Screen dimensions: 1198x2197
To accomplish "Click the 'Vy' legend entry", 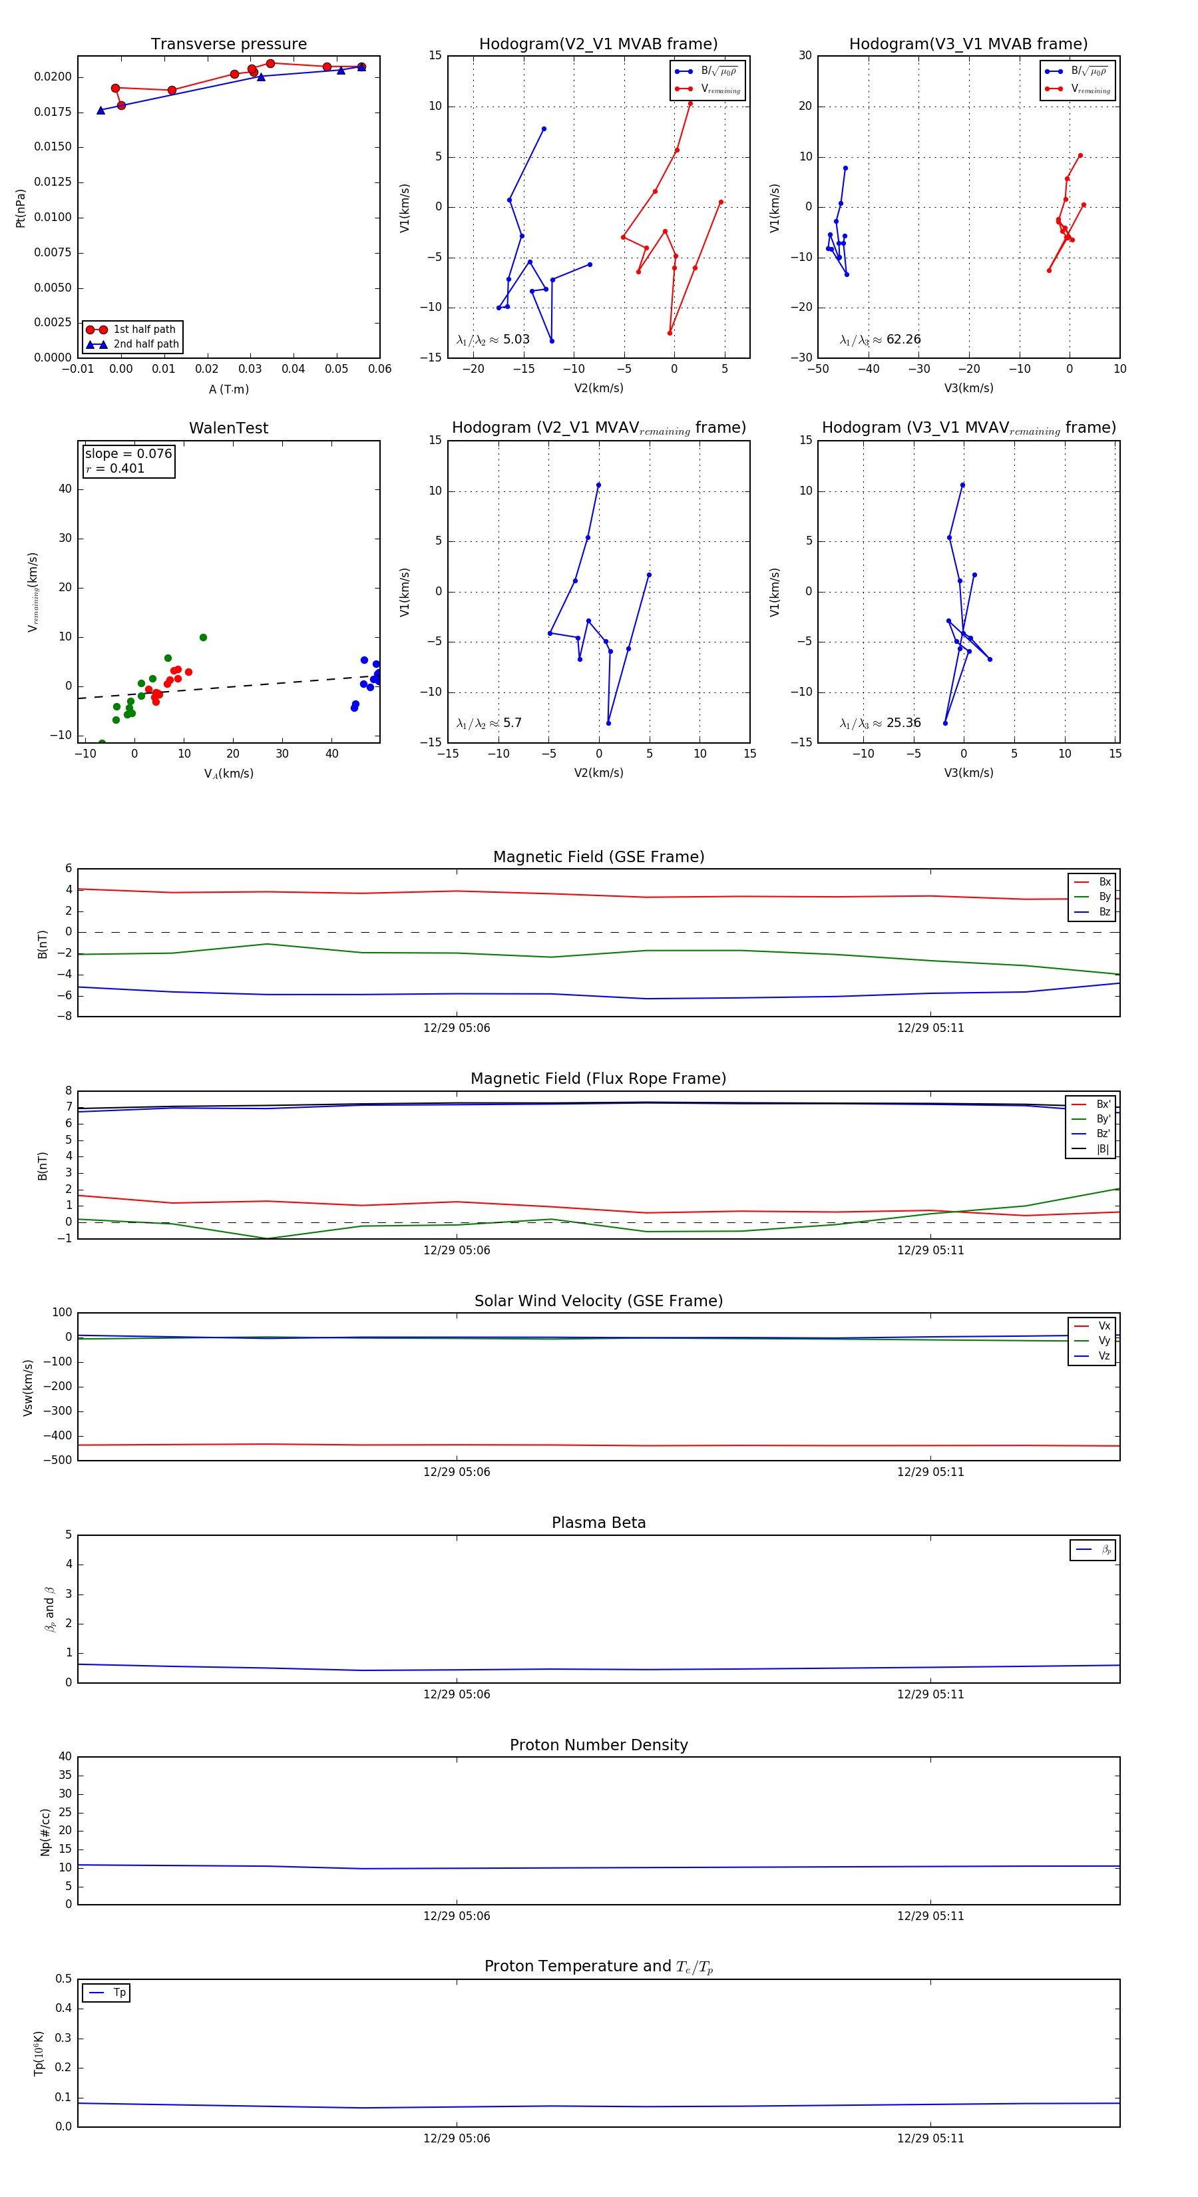I will pos(1092,1341).
